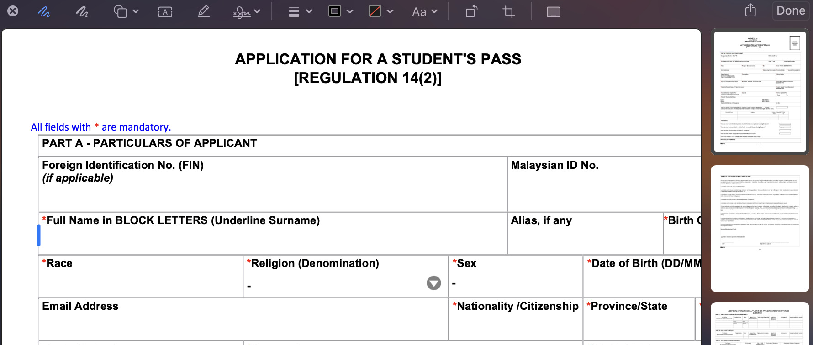Select the first page thumbnail
The height and width of the screenshot is (345, 813).
tap(760, 91)
